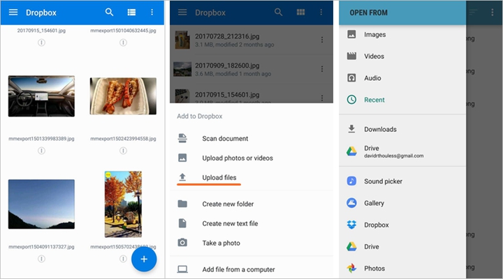The height and width of the screenshot is (279, 503).
Task: Open info for mmexport1504091137327.jpg
Action: click(41, 259)
